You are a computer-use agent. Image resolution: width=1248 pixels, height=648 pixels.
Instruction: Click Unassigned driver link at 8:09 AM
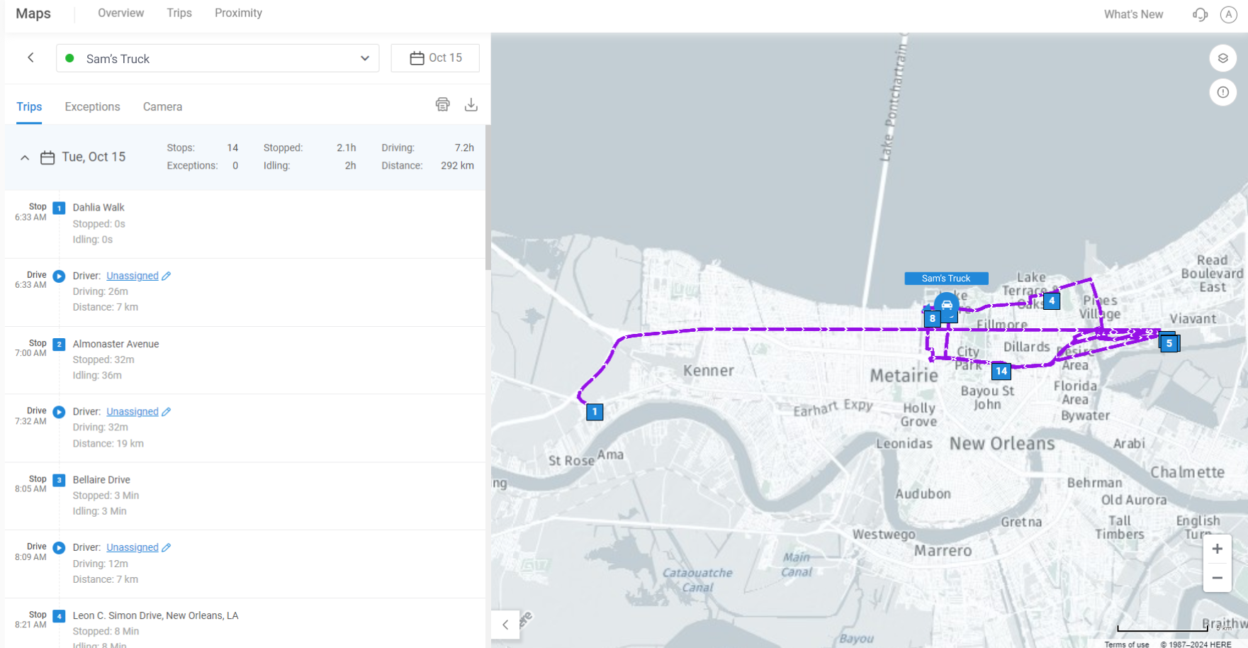[133, 547]
